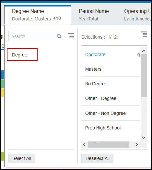
Task: Select Doctorate in the selections list
Action: (x=95, y=55)
